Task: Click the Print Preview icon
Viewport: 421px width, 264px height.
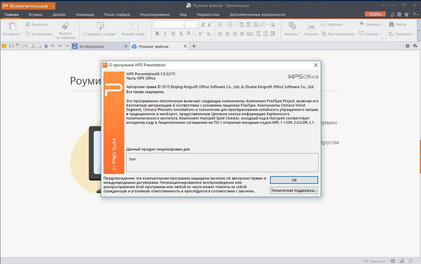Action: click(39, 46)
